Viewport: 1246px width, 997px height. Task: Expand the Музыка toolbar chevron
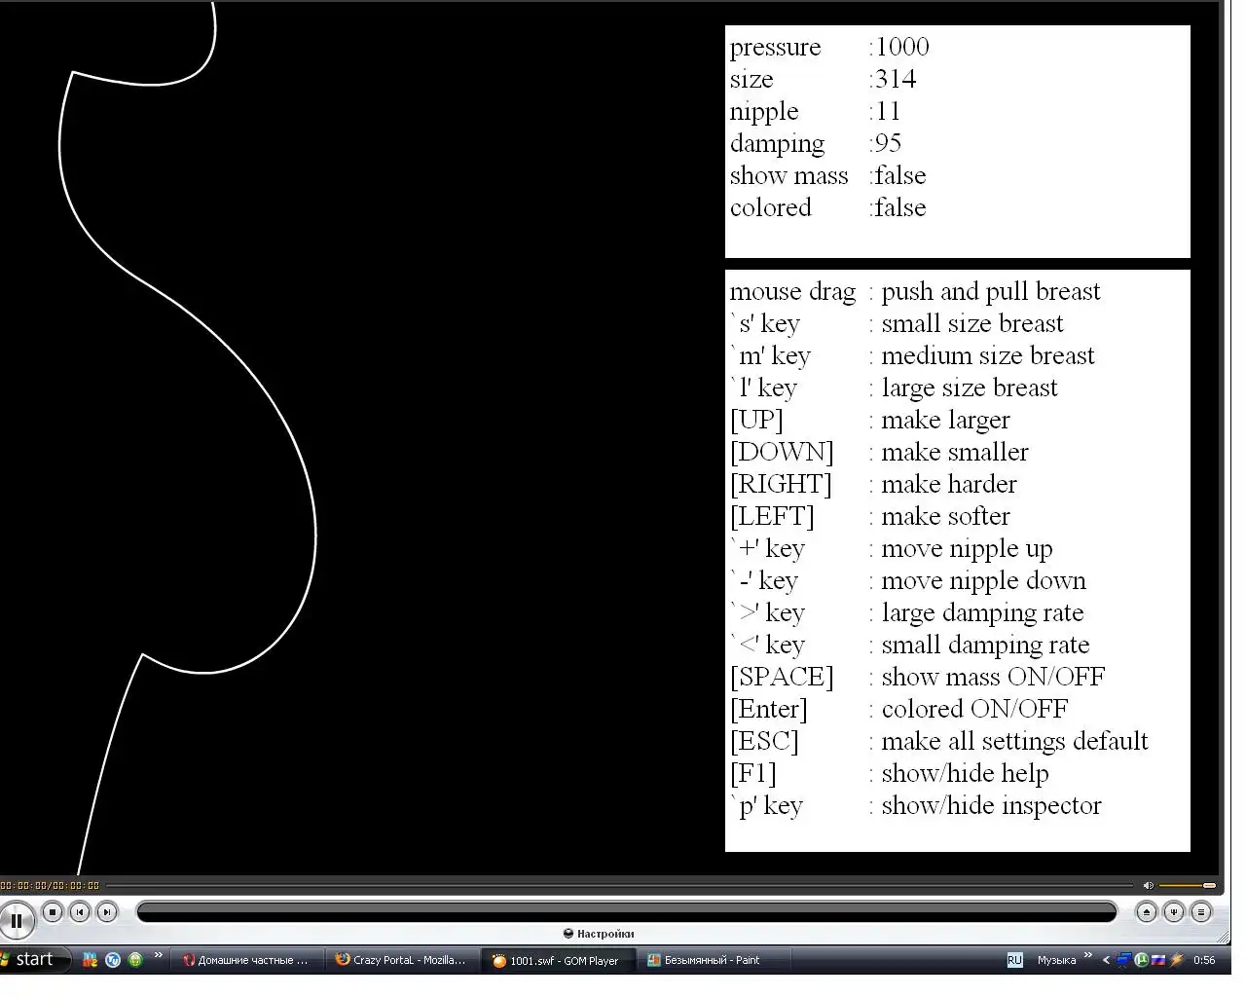(x=1088, y=955)
